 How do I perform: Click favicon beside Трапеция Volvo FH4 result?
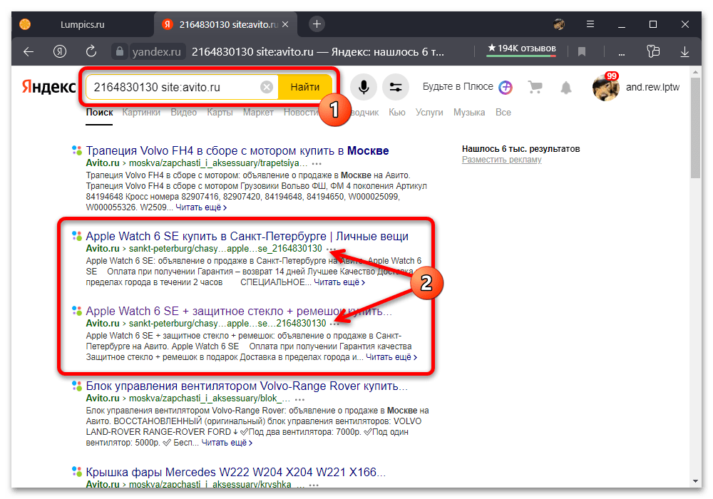click(x=77, y=150)
